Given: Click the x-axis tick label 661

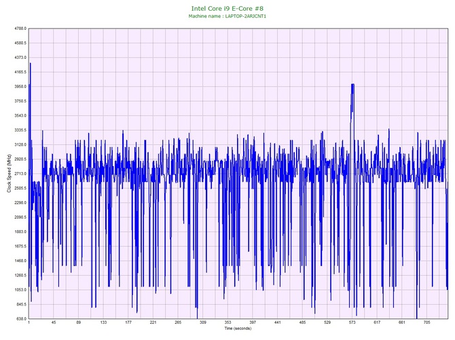Looking at the screenshot, I should coord(402,322).
